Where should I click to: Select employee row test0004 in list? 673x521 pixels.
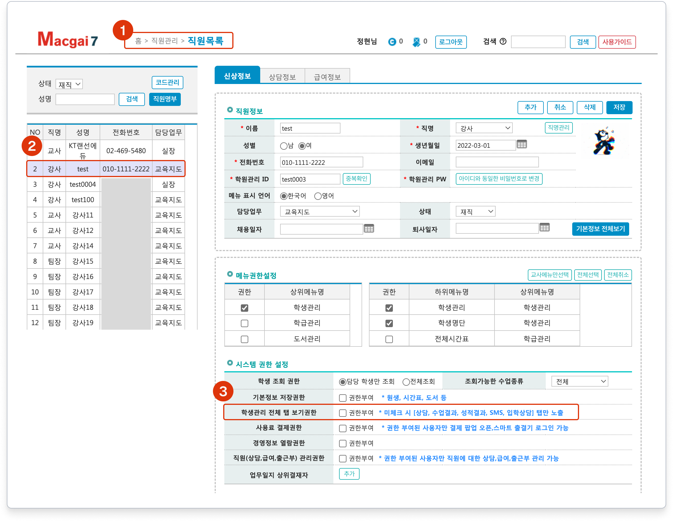(83, 184)
